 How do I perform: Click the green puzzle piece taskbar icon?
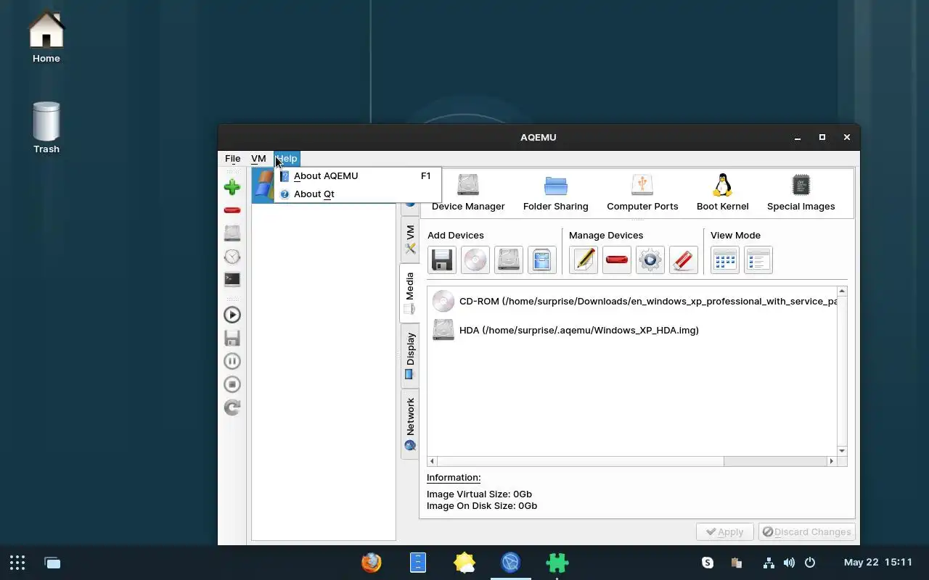click(x=557, y=563)
